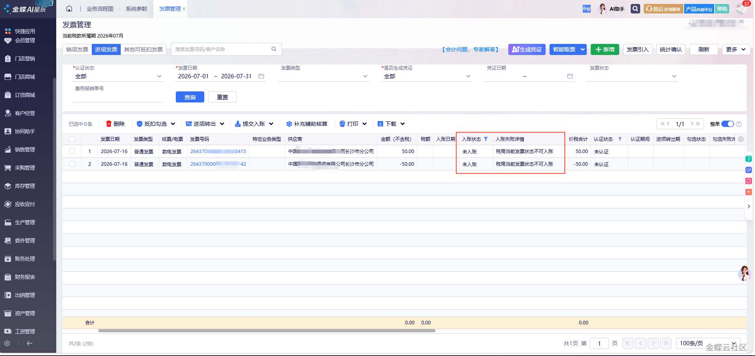The height and width of the screenshot is (356, 755).
Task: Toggle the 整单 switch
Action: [x=728, y=124]
